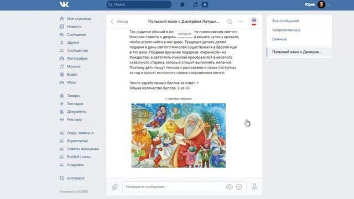
Task: Open Друзья in the sidebar
Action: [x=73, y=43]
